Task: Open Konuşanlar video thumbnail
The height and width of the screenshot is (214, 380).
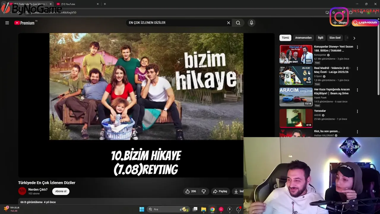Action: 296,54
